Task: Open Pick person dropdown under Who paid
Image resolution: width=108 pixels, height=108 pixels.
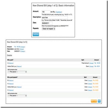Action: coord(17,72)
